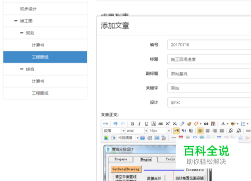Apply superscript formatting

[168, 124]
